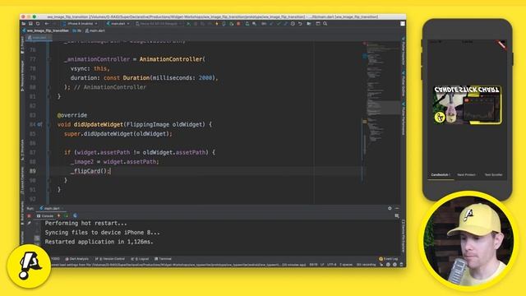Open the iPhone 8 device selector dropdown
This screenshot has width=526, height=296.
(x=81, y=24)
